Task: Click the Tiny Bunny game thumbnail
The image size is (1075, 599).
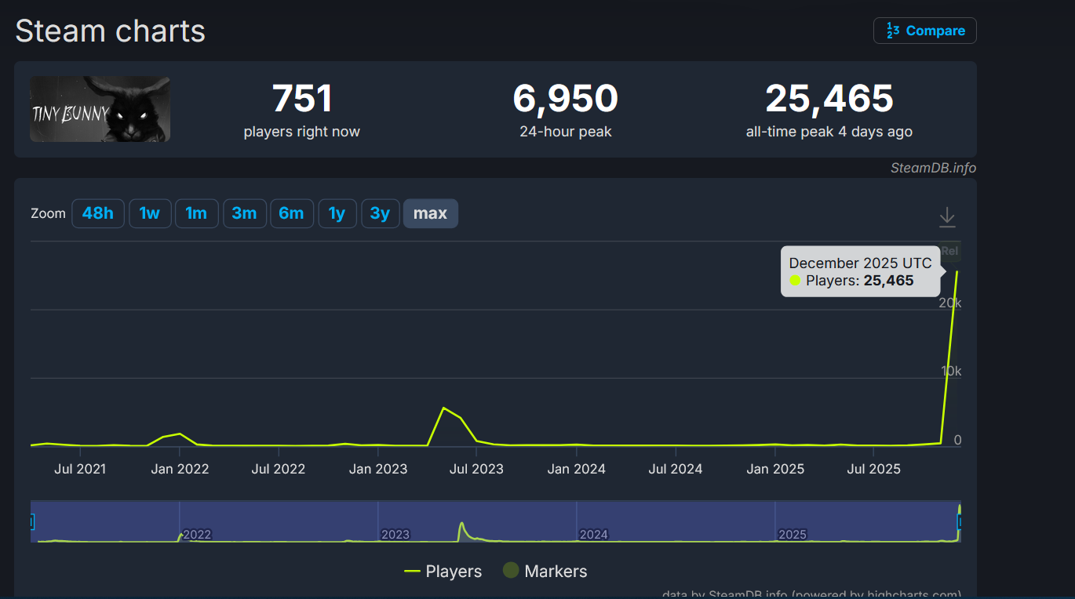Action: [x=100, y=109]
